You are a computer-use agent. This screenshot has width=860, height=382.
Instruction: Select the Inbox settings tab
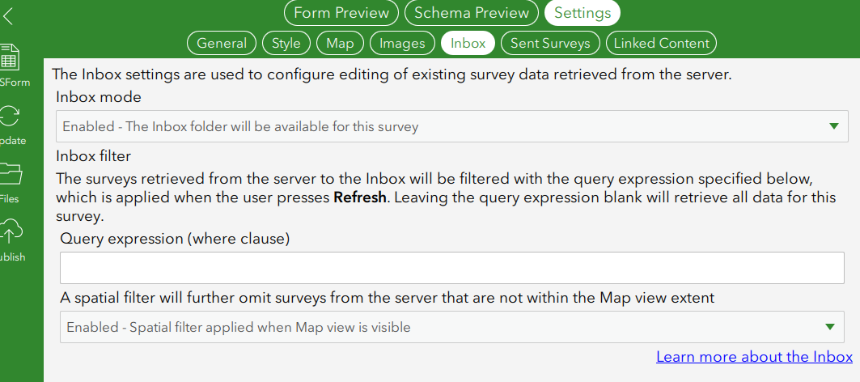[x=468, y=43]
